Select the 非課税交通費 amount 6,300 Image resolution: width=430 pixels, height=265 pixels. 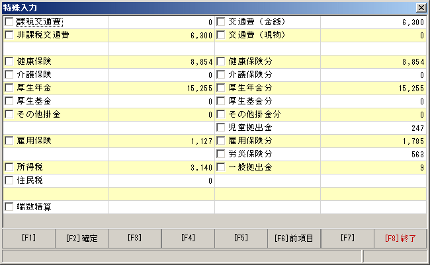[161, 35]
